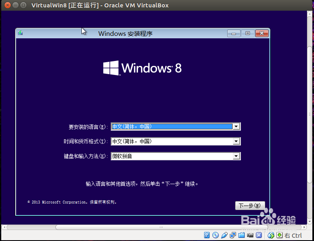Open the 微软拼音 keyboard combo box
Image resolution: width=314 pixels, height=241 pixels.
176,156
